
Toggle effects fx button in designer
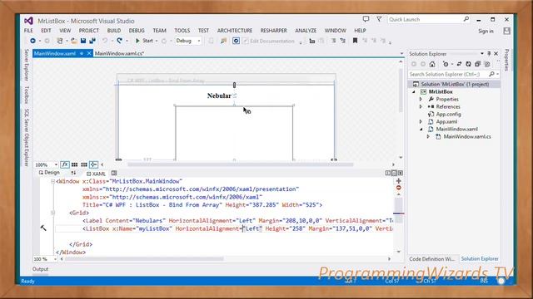click(65, 164)
